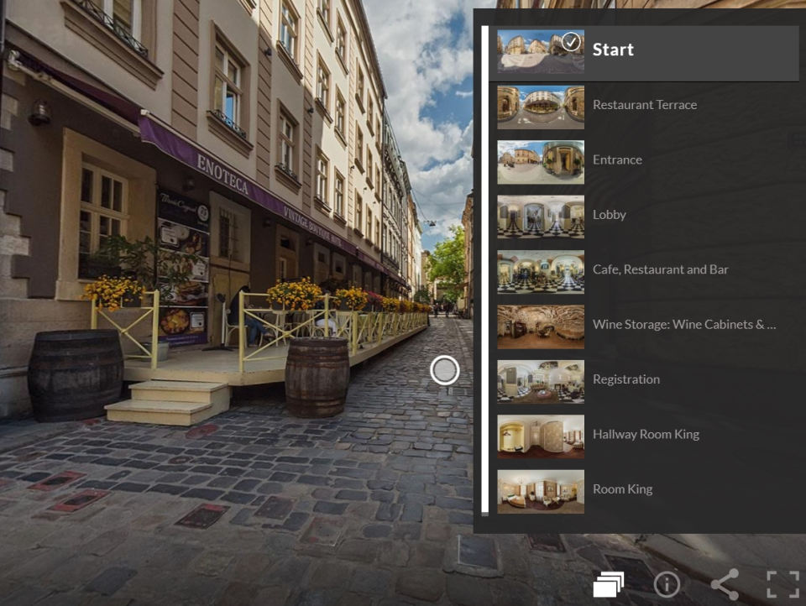The image size is (806, 606).
Task: Click the navigation hotspot on the street
Action: [444, 369]
